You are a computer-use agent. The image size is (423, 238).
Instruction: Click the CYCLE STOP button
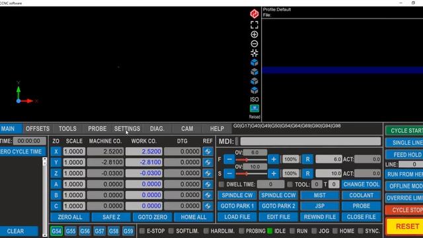pyautogui.click(x=404, y=210)
